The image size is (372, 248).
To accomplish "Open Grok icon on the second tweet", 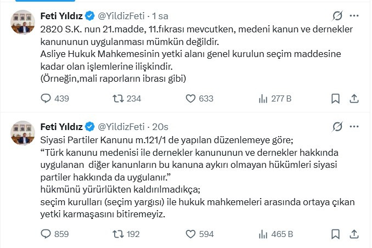I will (337, 127).
